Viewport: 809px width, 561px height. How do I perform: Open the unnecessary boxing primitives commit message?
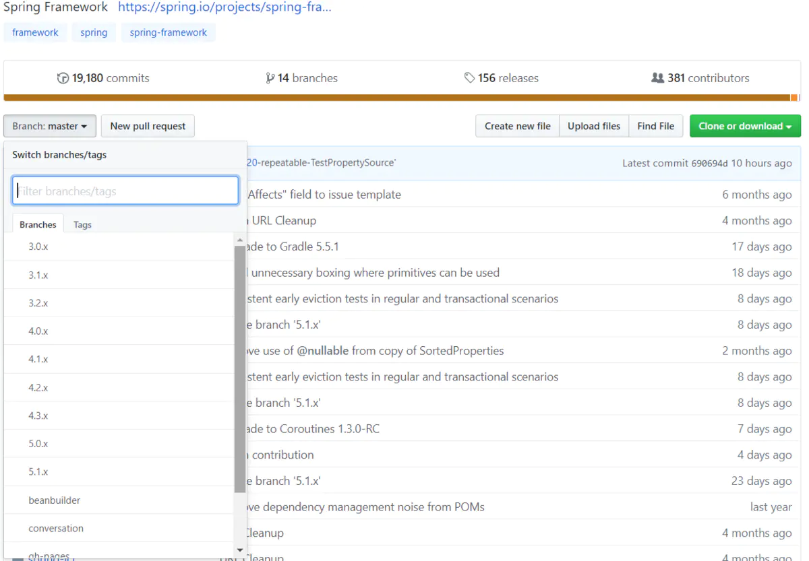pyautogui.click(x=373, y=273)
